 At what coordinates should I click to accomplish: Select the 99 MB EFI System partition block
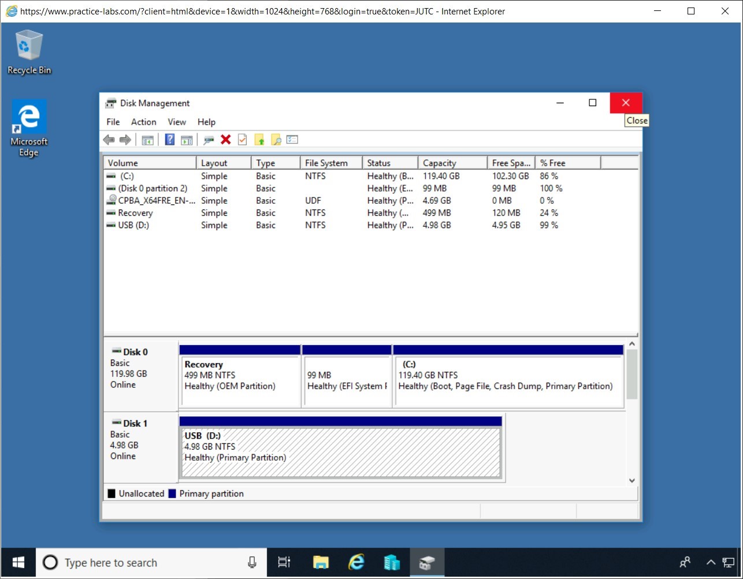pyautogui.click(x=347, y=376)
